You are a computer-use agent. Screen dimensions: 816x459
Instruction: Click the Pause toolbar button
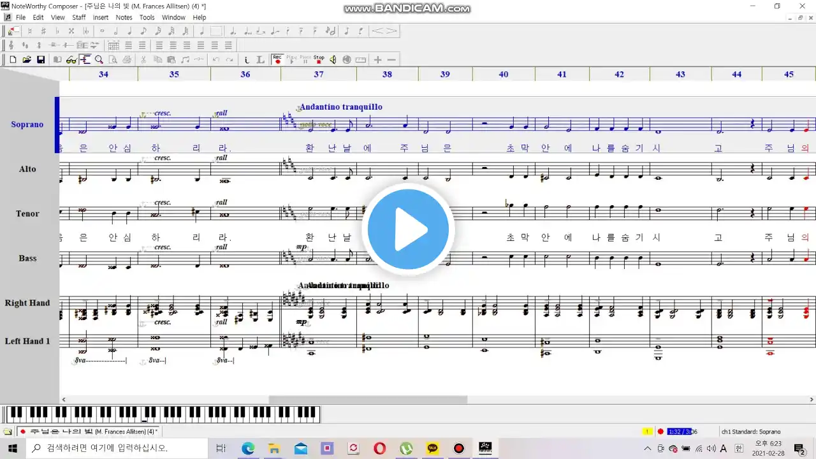[x=305, y=59]
